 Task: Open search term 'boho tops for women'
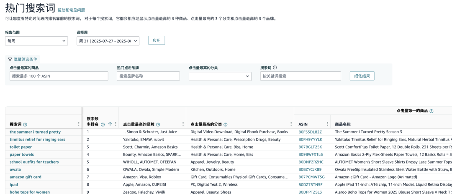[30, 191]
